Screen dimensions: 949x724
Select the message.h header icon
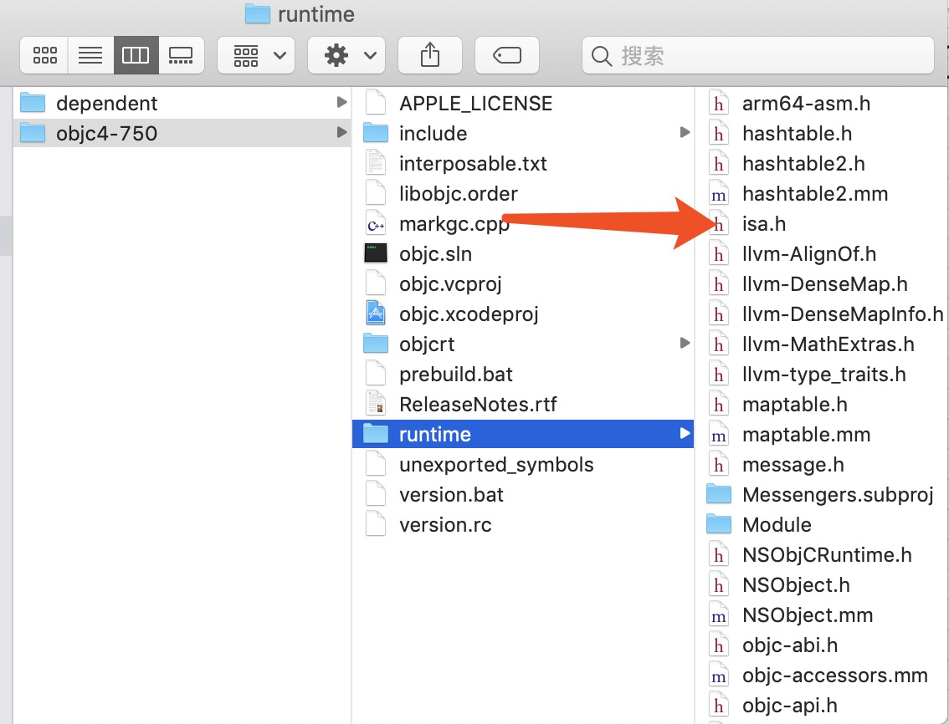click(x=718, y=464)
